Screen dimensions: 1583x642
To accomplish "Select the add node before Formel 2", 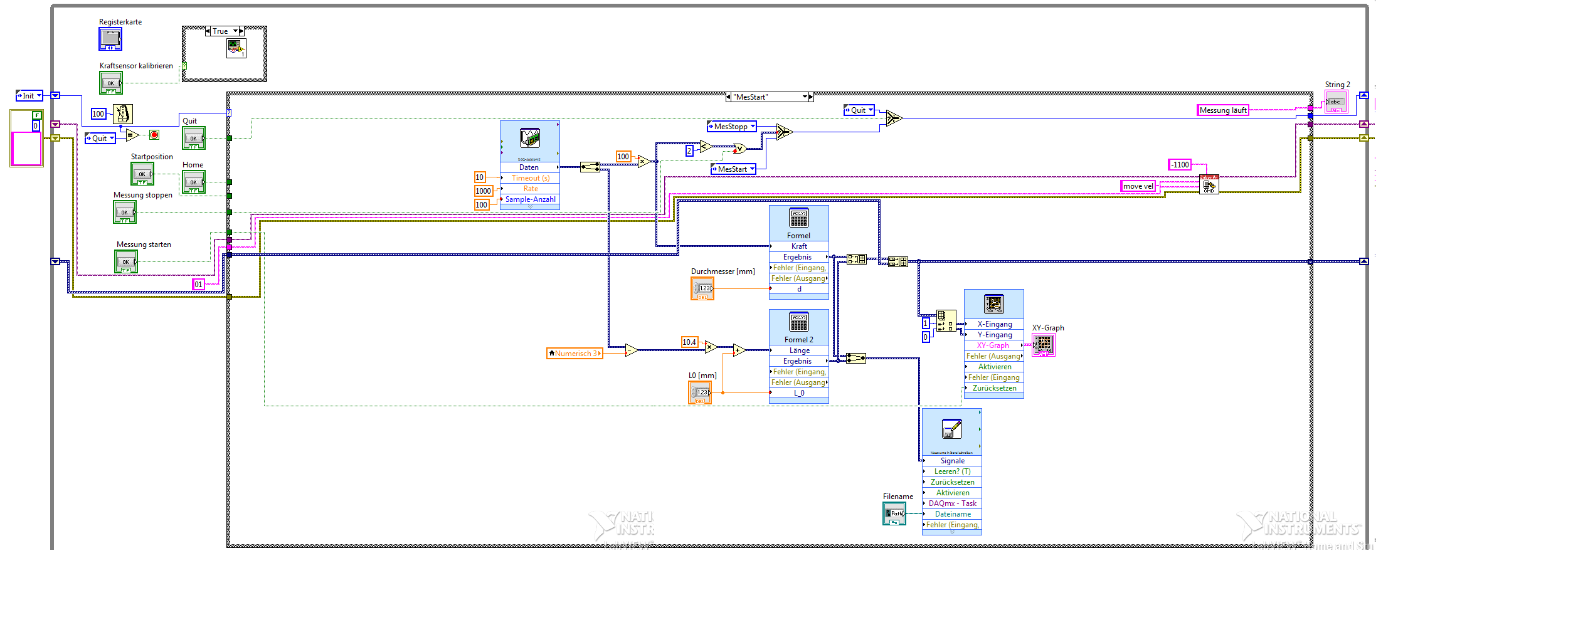I will (739, 350).
